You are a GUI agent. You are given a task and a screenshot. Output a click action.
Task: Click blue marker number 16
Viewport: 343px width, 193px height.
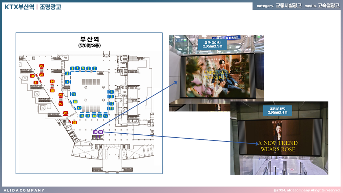82,116
